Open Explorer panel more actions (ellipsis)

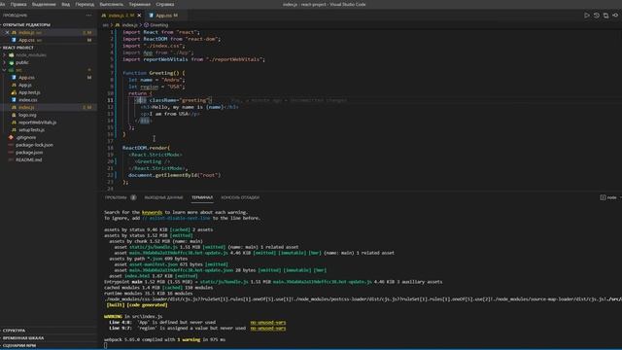coord(88,16)
